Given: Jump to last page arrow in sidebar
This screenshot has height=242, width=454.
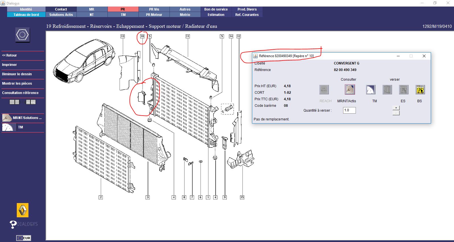Looking at the screenshot, I should [33, 102].
